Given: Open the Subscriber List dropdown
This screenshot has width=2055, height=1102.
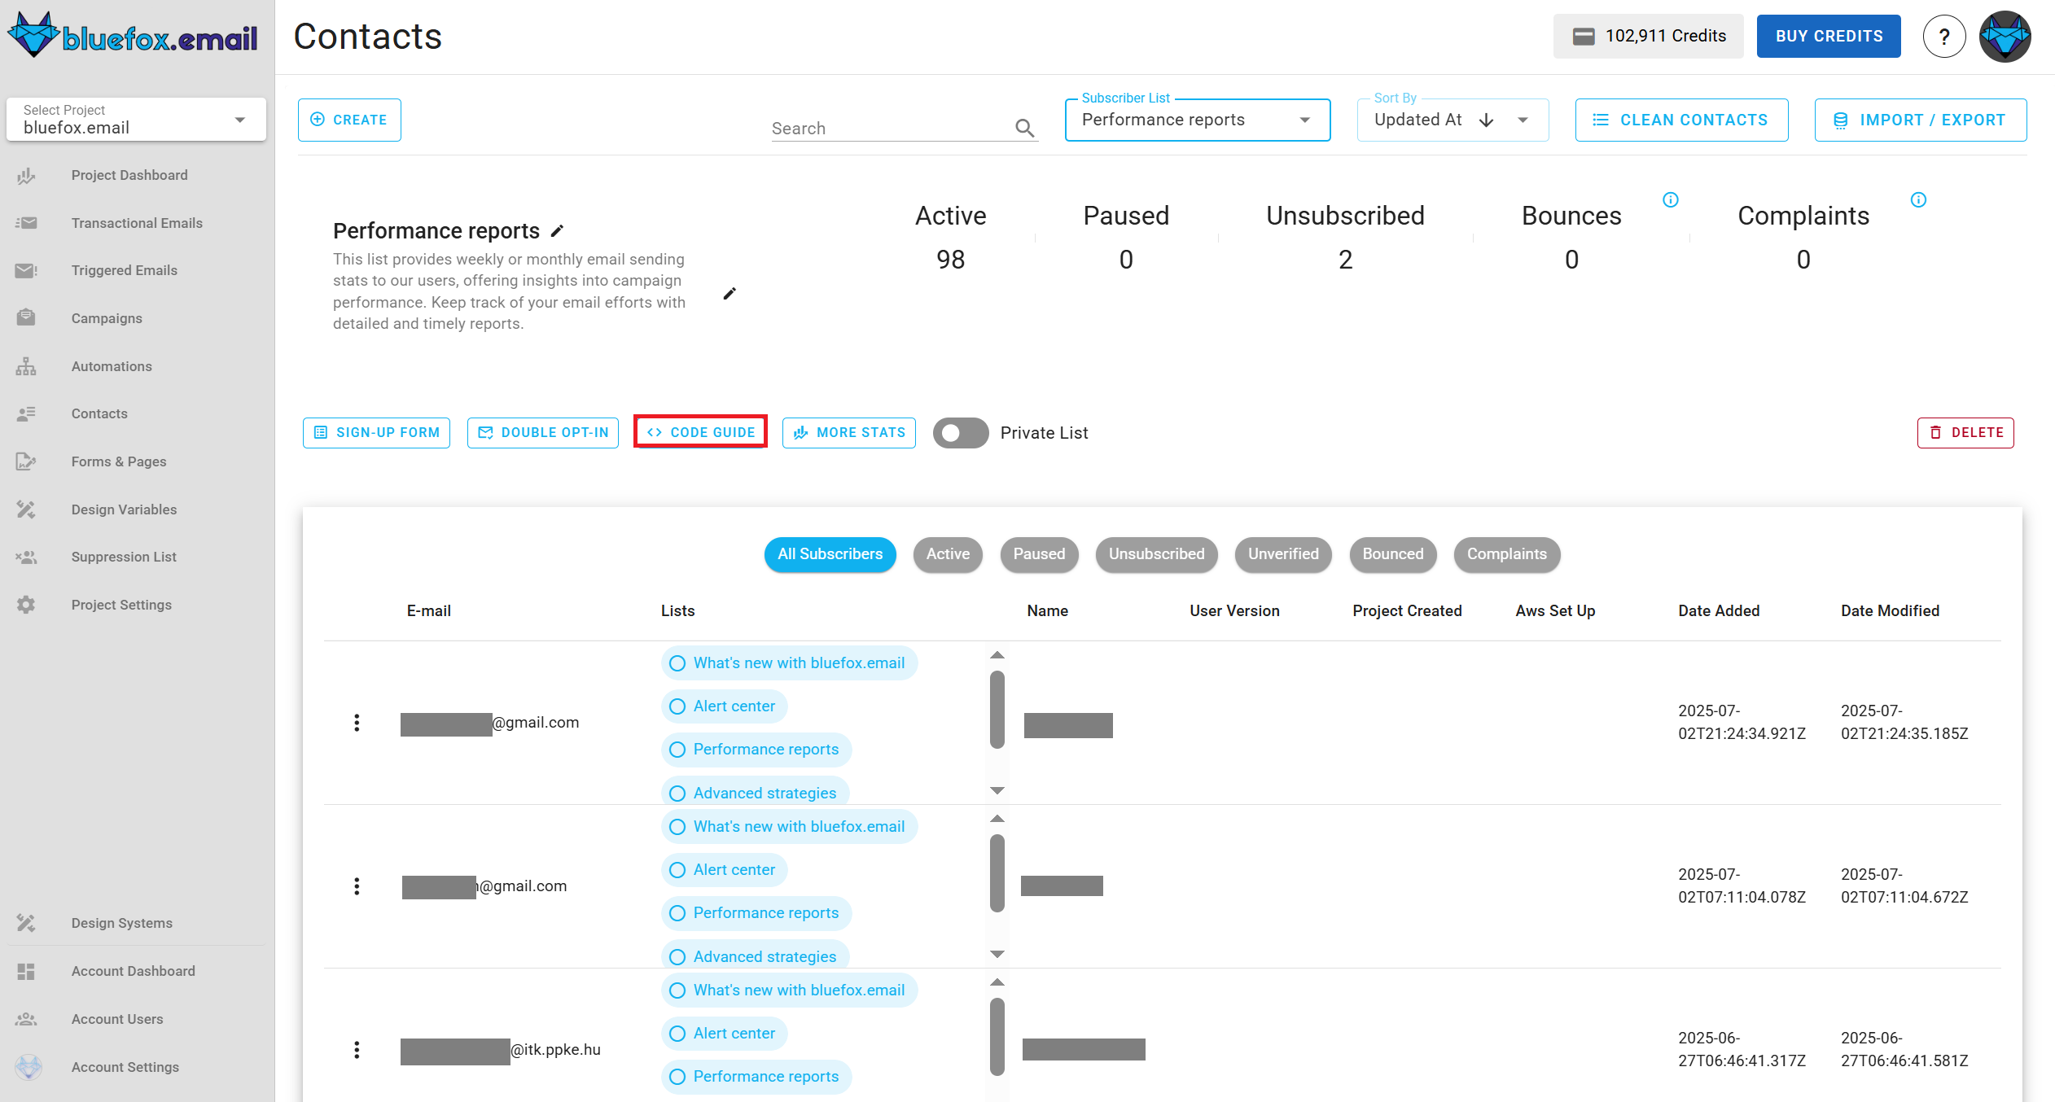Looking at the screenshot, I should pos(1198,120).
